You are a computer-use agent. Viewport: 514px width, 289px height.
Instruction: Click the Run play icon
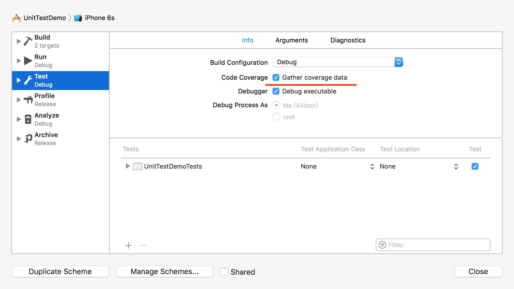(28, 61)
